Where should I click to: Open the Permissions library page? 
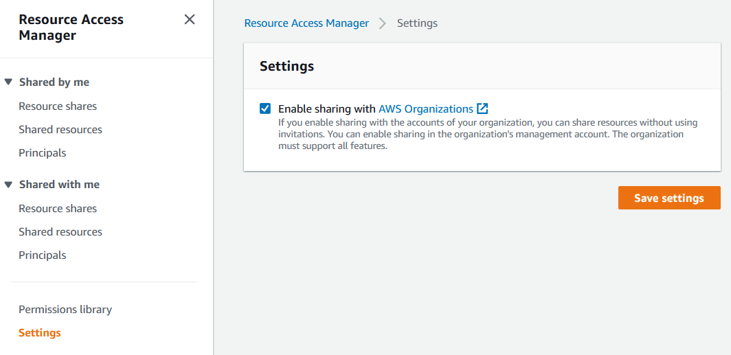coord(65,309)
